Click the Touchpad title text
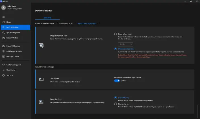This screenshot has width=200, height=119. pyautogui.click(x=54, y=78)
